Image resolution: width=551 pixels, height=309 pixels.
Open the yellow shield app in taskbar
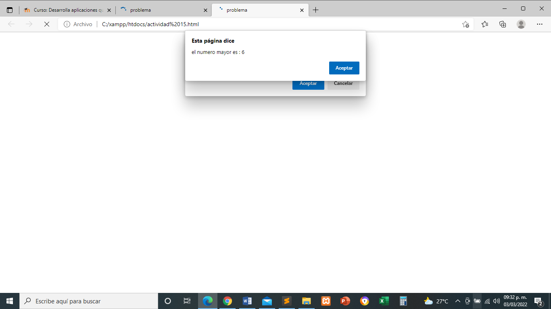click(365, 301)
